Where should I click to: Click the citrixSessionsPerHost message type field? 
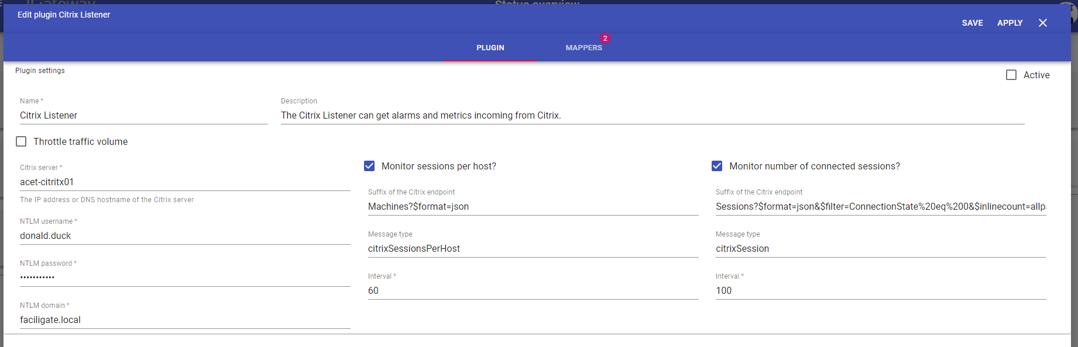pos(533,249)
